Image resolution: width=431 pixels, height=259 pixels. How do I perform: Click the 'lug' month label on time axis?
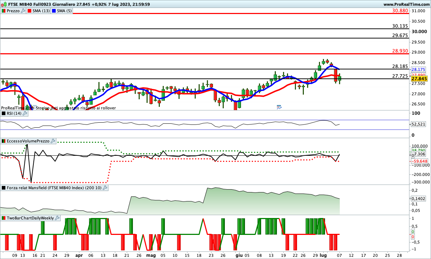pyautogui.click(x=324, y=255)
